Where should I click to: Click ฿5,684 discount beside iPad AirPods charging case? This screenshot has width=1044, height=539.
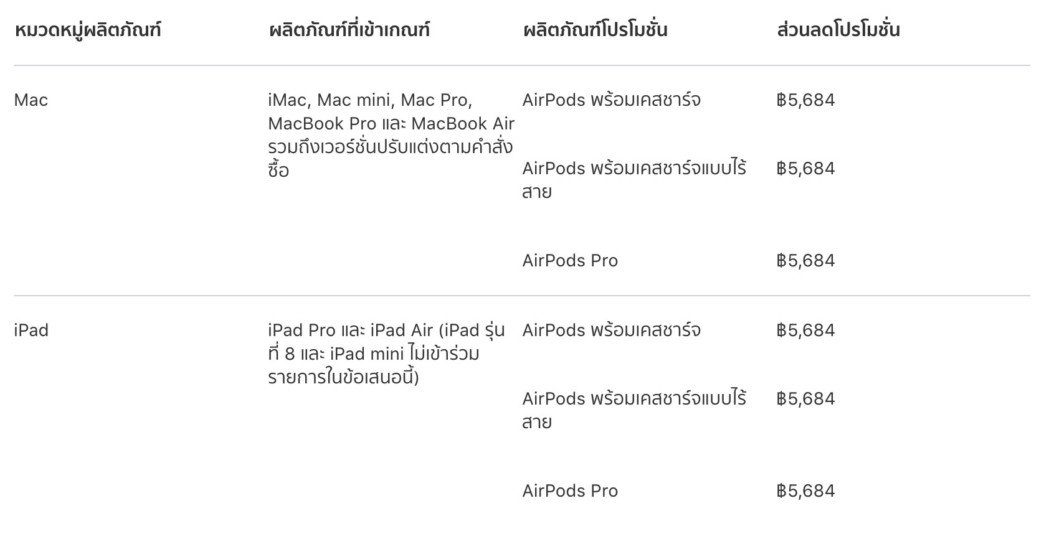click(805, 330)
